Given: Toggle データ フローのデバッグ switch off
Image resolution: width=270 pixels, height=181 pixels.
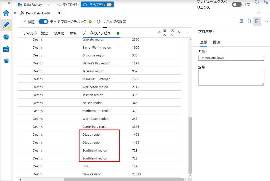Looking at the screenshot, I should [x=43, y=22].
